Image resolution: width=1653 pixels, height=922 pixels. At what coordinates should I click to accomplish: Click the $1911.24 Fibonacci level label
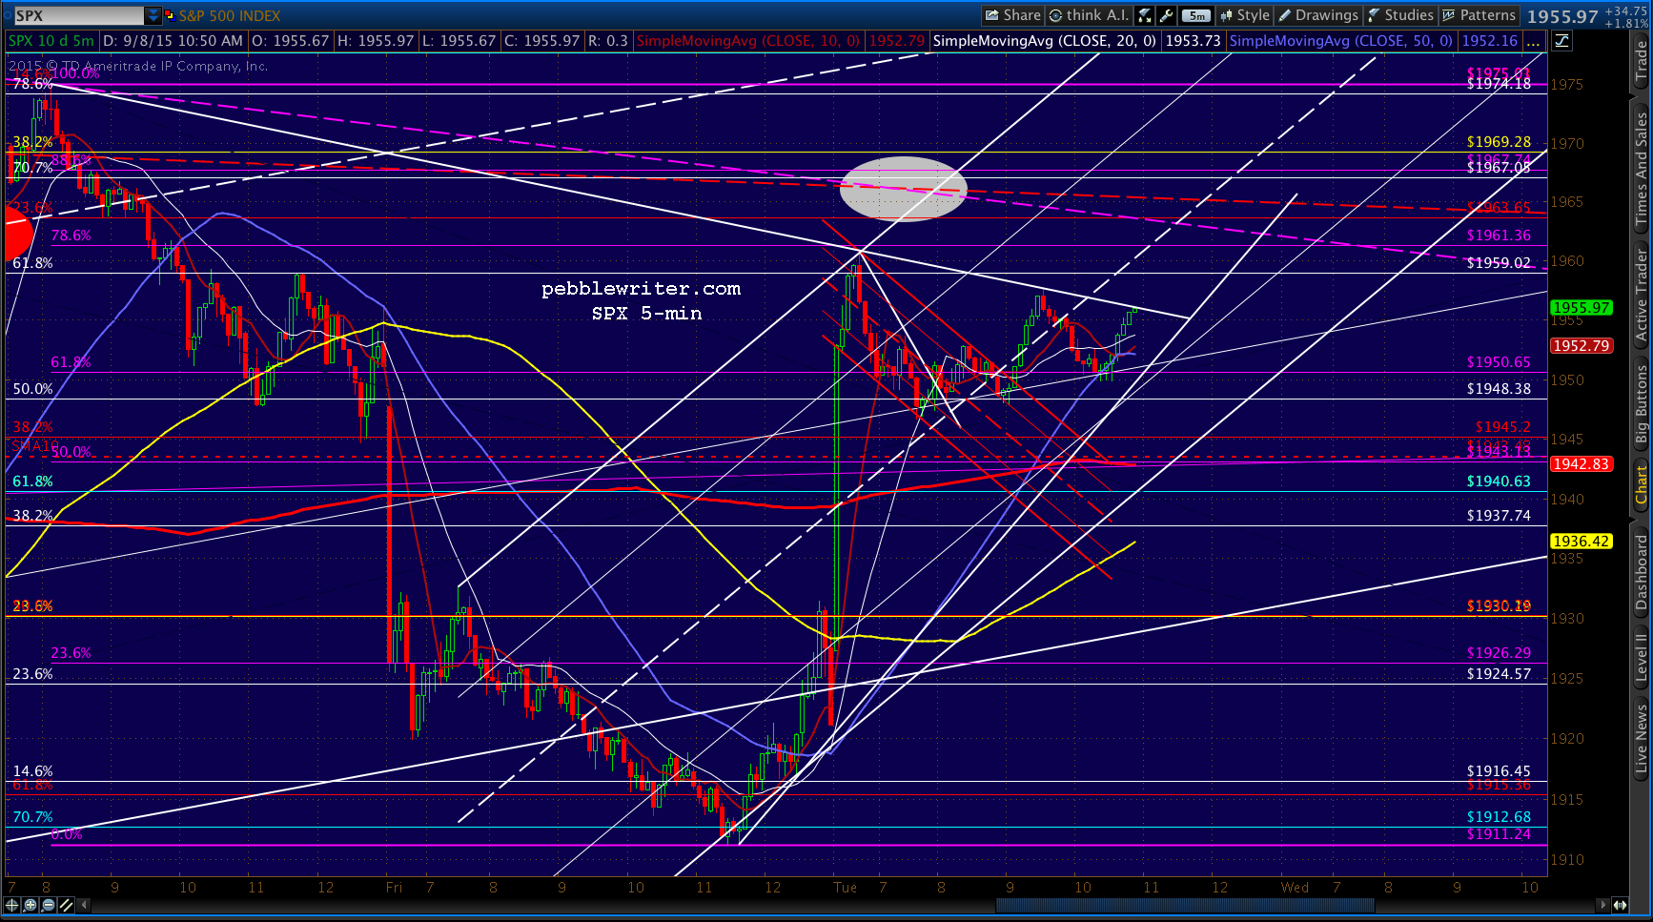click(1499, 833)
